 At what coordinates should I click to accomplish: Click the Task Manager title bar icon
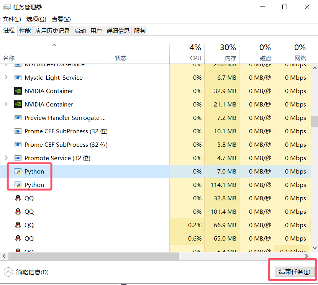(x=7, y=7)
